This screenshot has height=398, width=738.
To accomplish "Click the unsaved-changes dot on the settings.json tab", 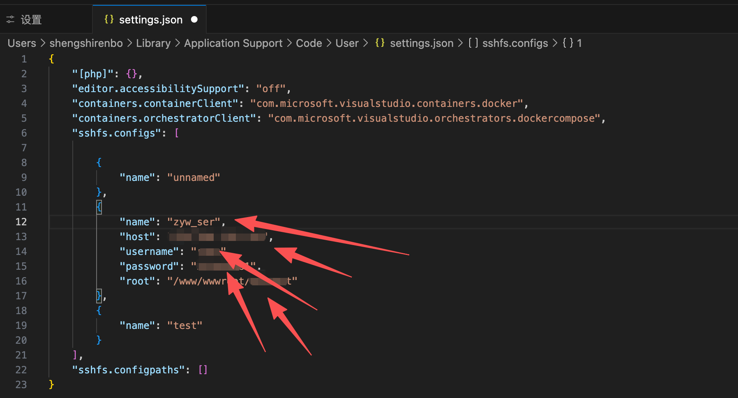I will click(194, 19).
